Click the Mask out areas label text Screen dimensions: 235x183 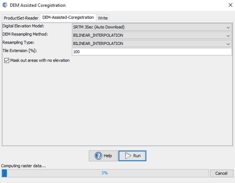[40, 60]
